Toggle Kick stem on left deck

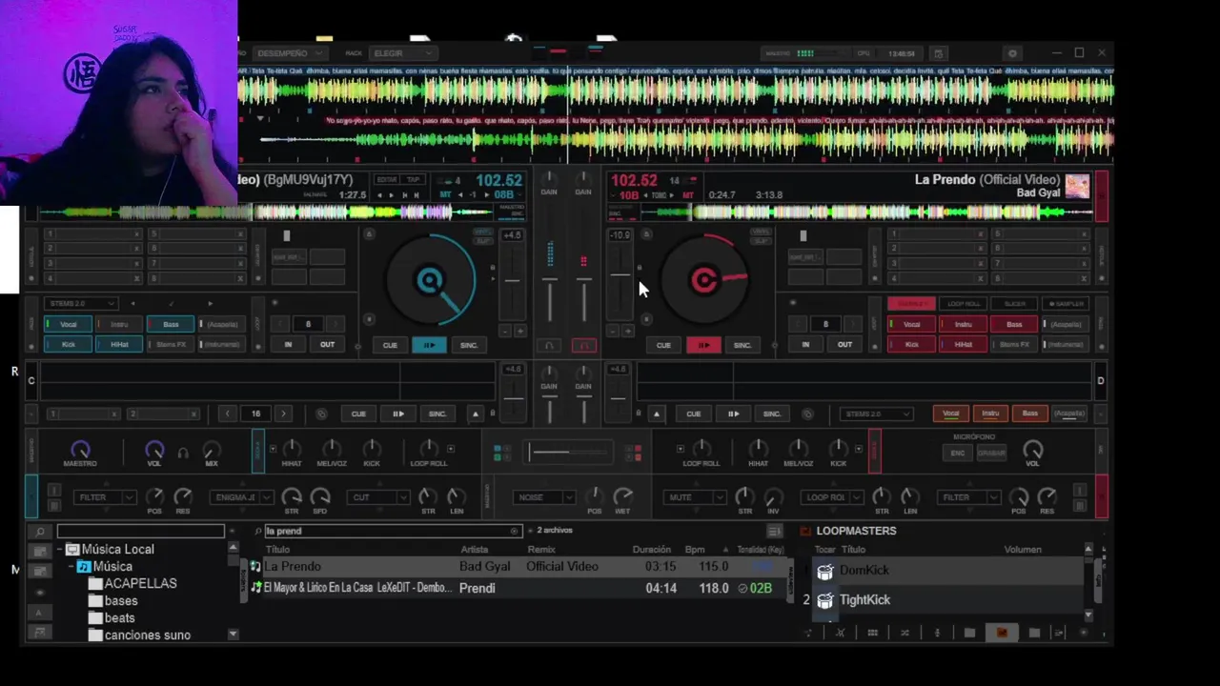(x=68, y=344)
